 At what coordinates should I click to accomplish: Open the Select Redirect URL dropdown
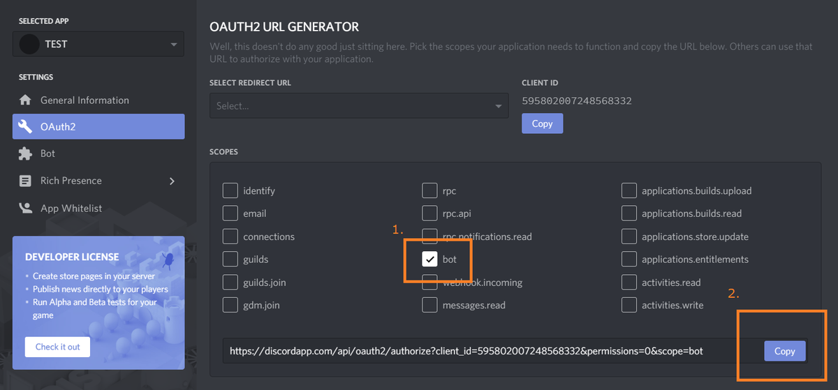[x=360, y=106]
